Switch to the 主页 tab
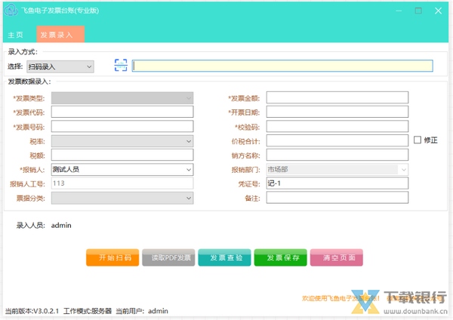 coord(15,35)
